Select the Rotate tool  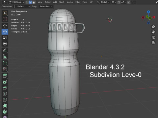tap(5, 32)
